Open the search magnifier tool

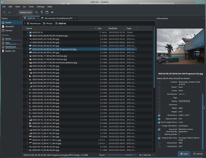(36, 12)
